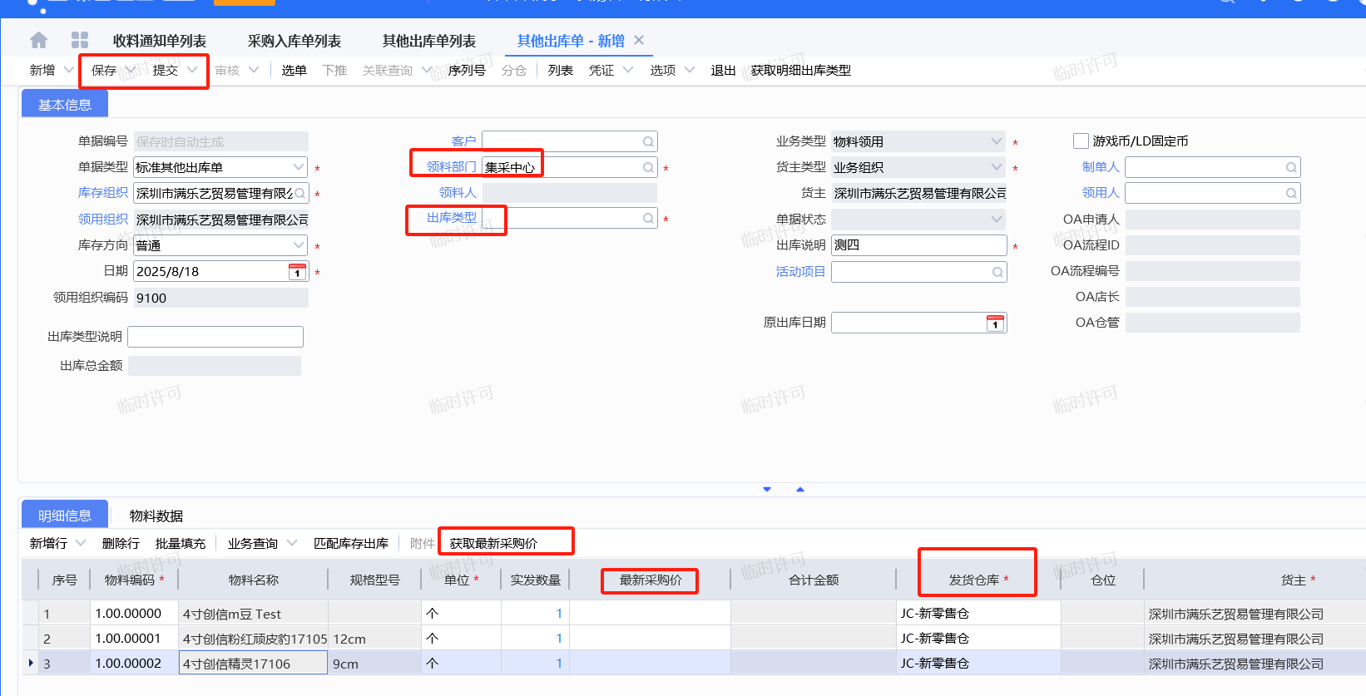Click the search icon in 客户 field
The width and height of the screenshot is (1366, 696).
pos(648,142)
